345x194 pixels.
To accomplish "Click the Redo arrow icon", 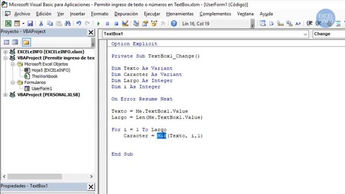I will point(87,23).
